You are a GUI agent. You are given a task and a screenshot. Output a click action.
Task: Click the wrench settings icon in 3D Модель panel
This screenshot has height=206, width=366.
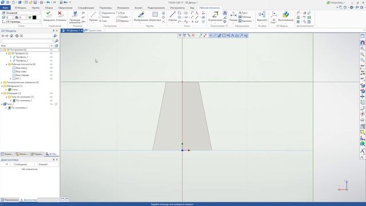(x=55, y=35)
